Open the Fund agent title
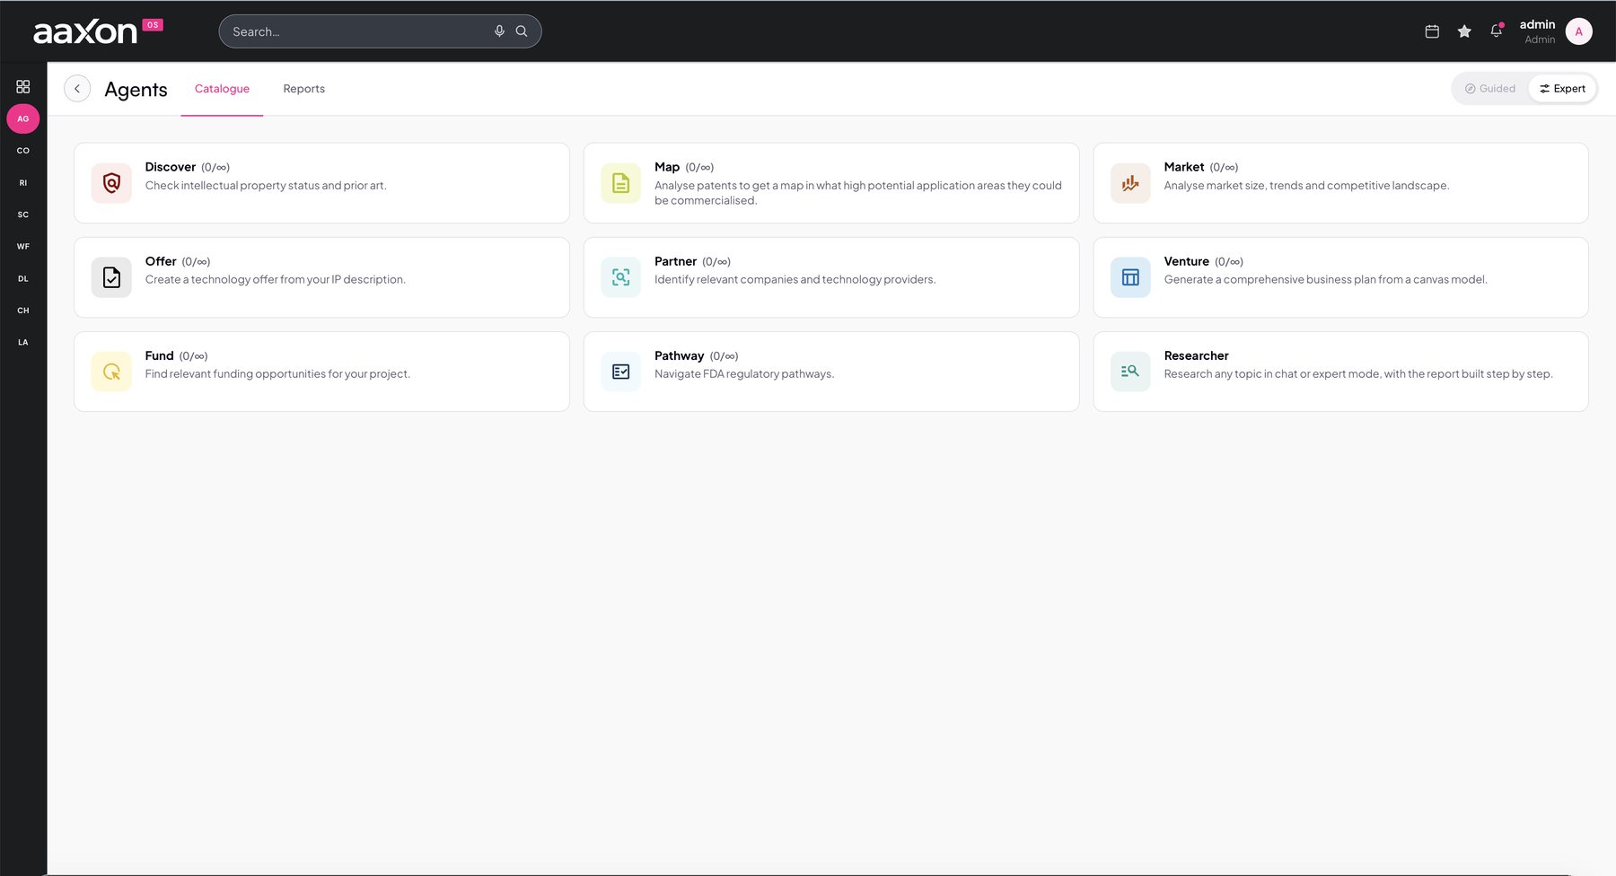The width and height of the screenshot is (1616, 876). tap(159, 355)
